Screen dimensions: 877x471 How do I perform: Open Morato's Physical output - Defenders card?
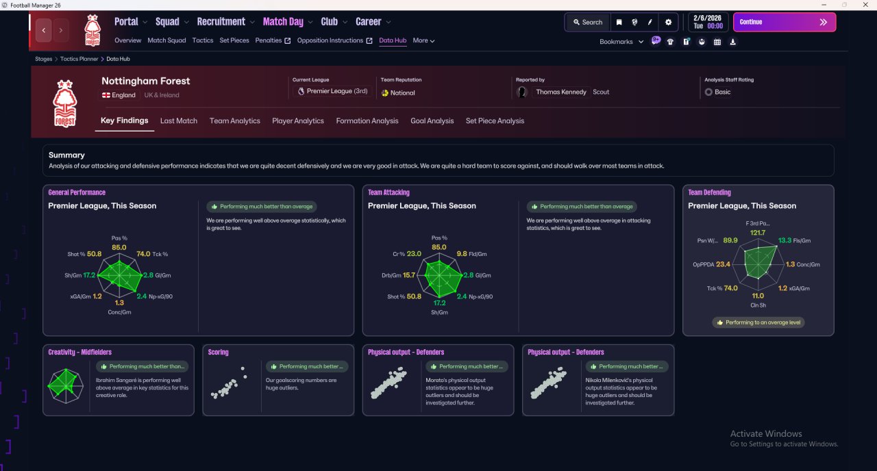(x=438, y=380)
